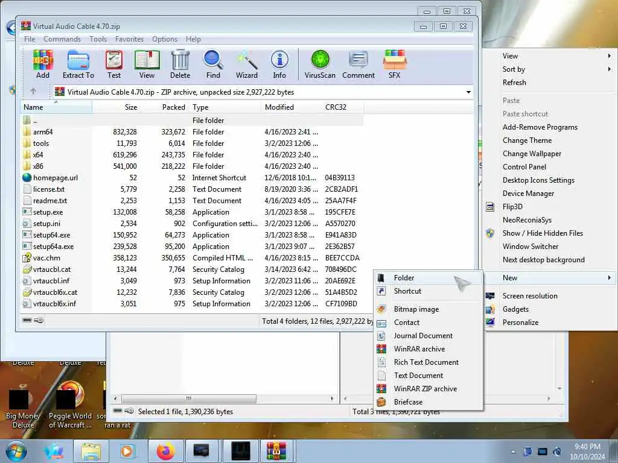Run the Test archive tool

point(114,64)
